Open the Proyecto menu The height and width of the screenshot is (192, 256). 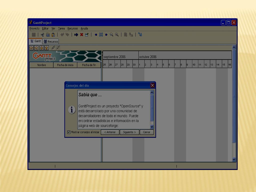(x=34, y=28)
